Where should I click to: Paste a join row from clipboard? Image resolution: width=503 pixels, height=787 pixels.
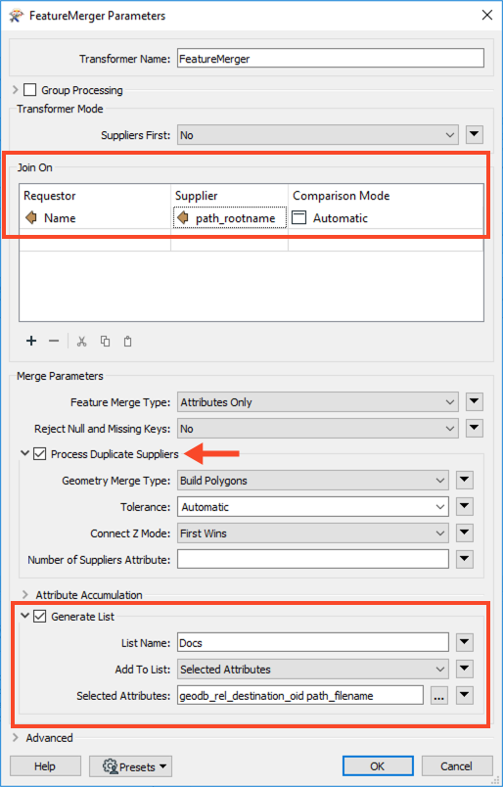click(x=128, y=342)
